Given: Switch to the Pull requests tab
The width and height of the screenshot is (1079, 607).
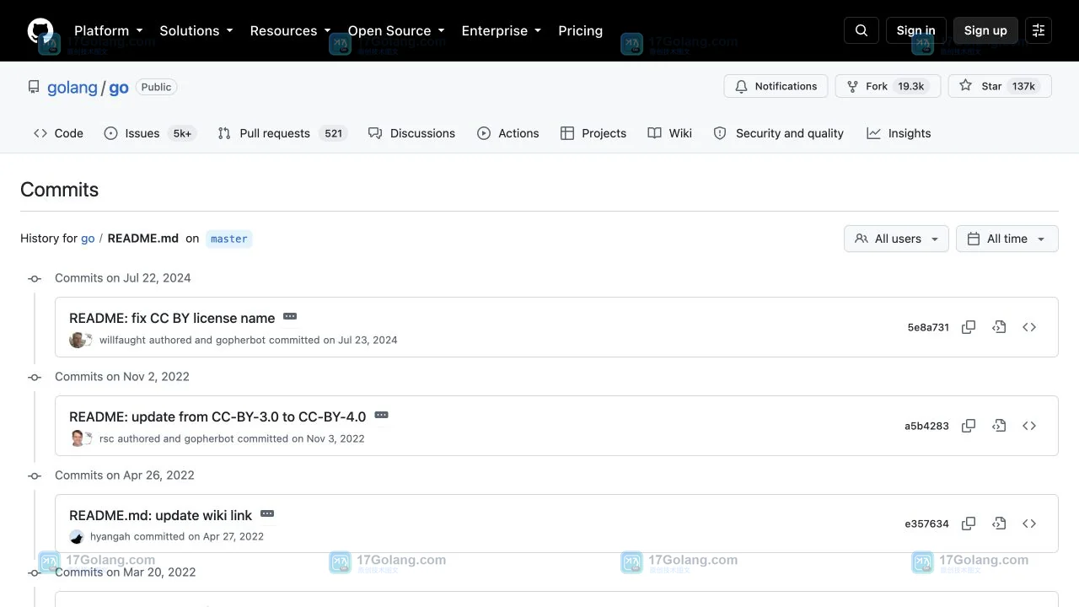Looking at the screenshot, I should [282, 133].
